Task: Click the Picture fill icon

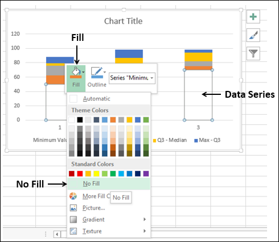Action: (73, 208)
